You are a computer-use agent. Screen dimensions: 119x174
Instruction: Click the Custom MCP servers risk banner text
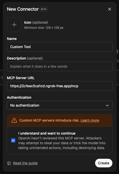pyautogui.click(x=49, y=120)
